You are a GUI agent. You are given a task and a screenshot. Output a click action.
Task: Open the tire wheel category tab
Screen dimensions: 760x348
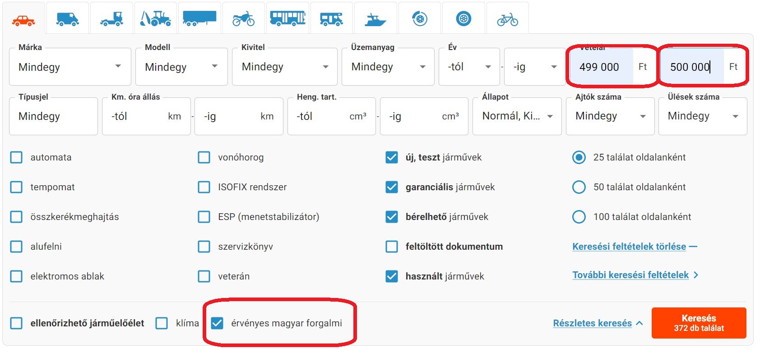pos(463,19)
